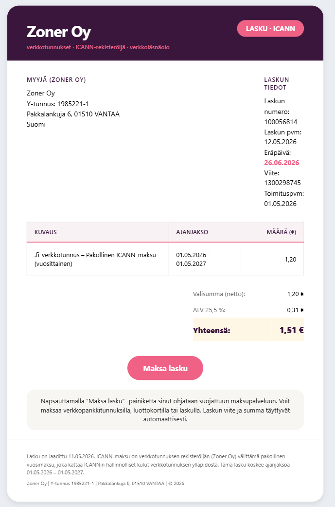Click the due date 26.06.2026

pos(282,163)
